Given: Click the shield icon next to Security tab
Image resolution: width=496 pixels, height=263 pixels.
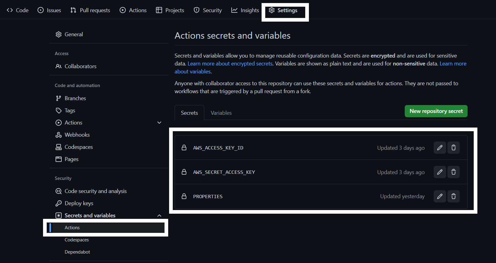Looking at the screenshot, I should (x=197, y=10).
